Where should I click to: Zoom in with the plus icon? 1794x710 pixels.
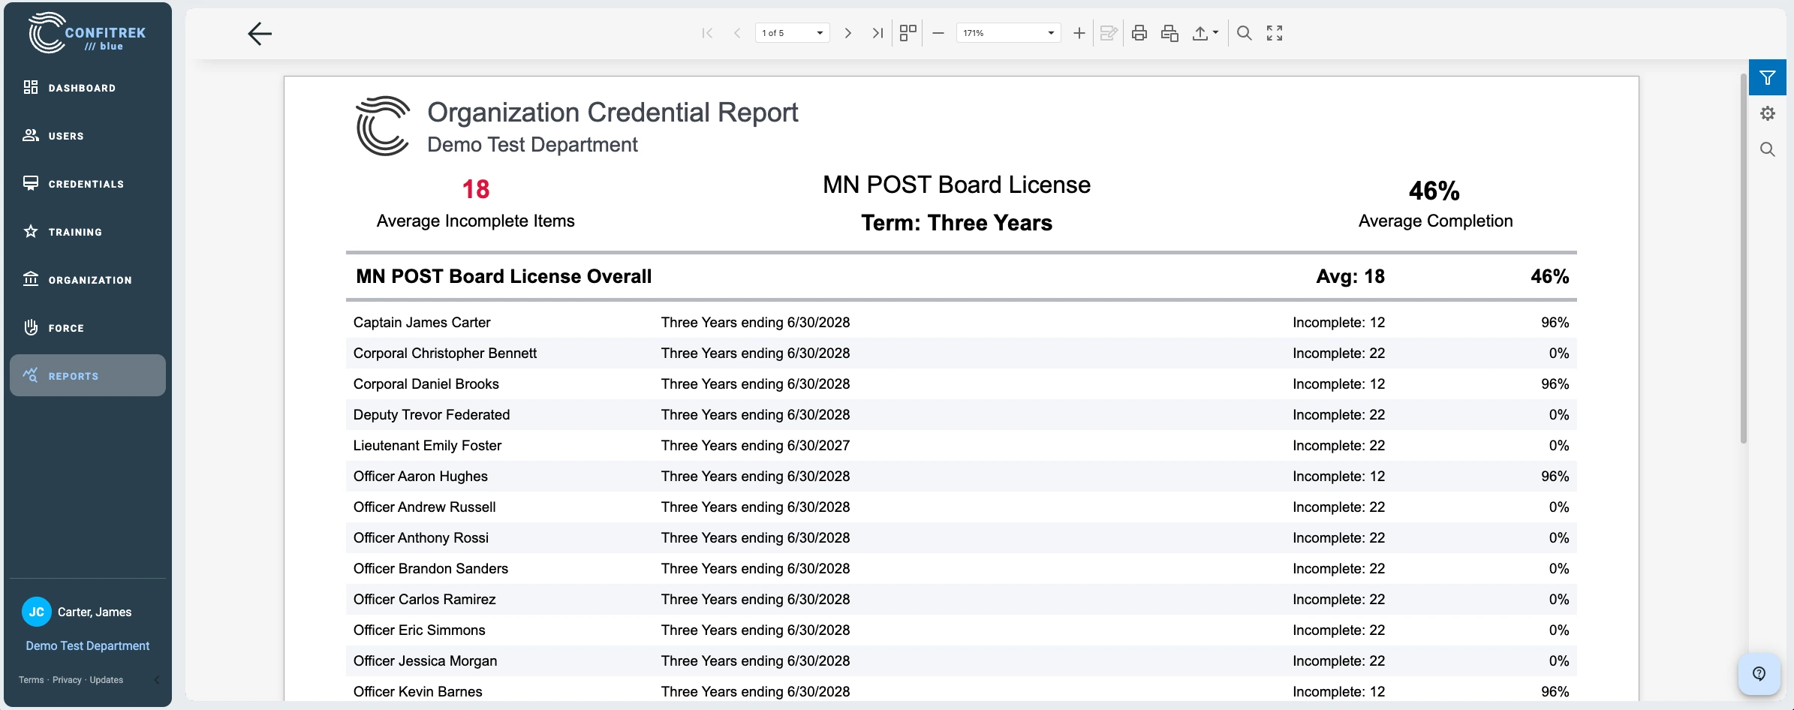pyautogui.click(x=1079, y=33)
